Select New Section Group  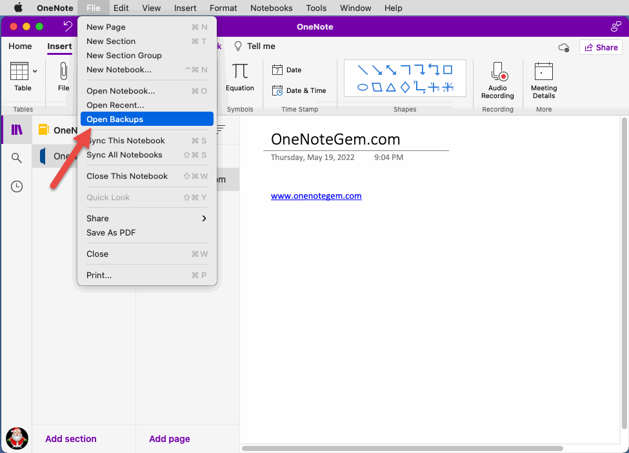click(x=147, y=55)
